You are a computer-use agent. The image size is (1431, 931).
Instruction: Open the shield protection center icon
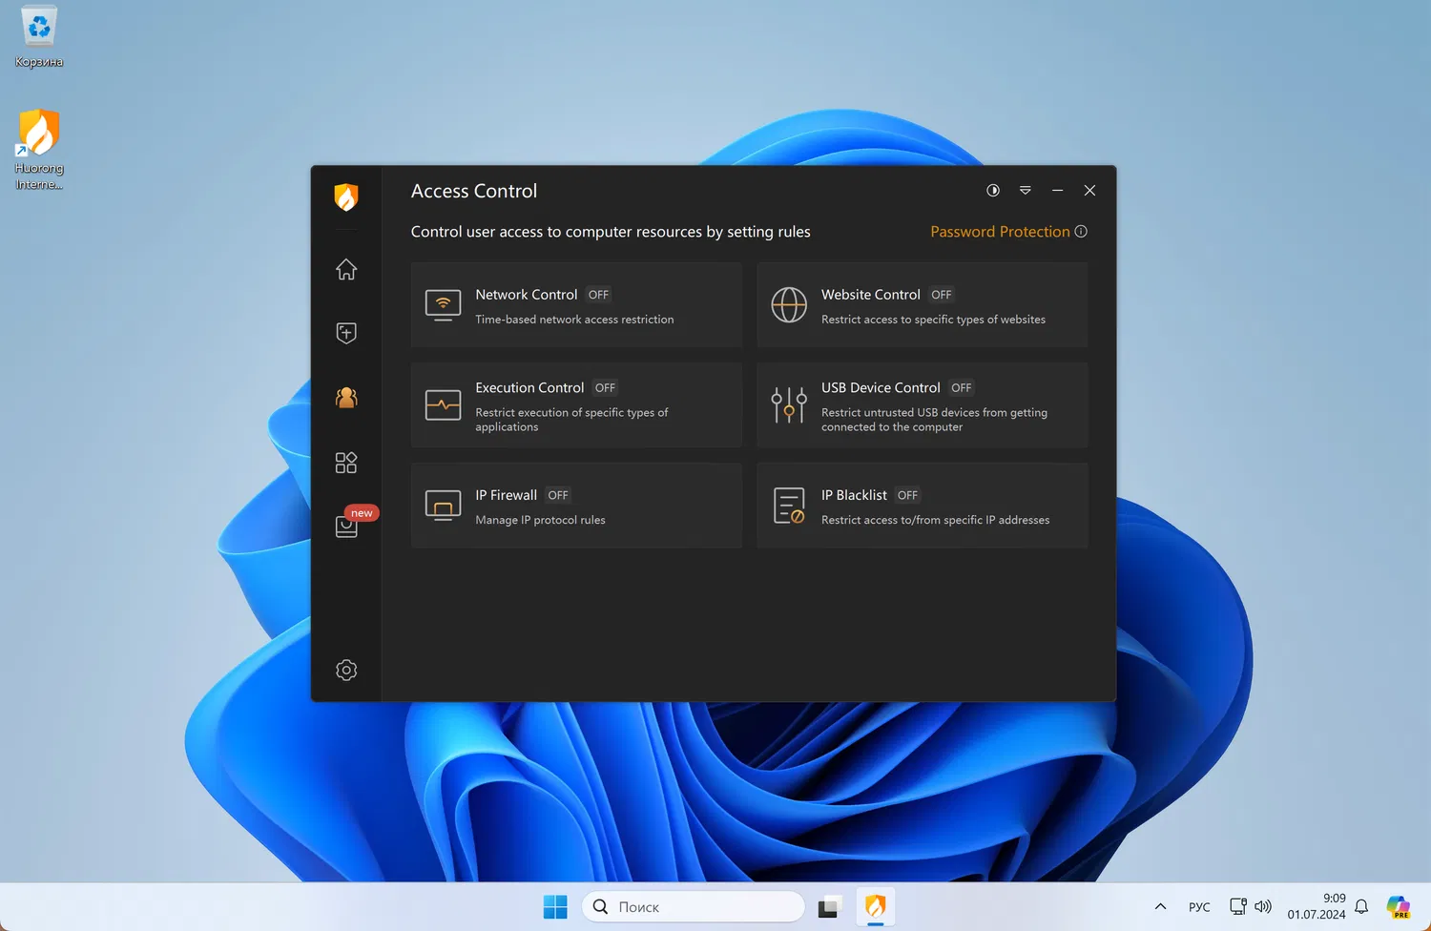pyautogui.click(x=346, y=333)
